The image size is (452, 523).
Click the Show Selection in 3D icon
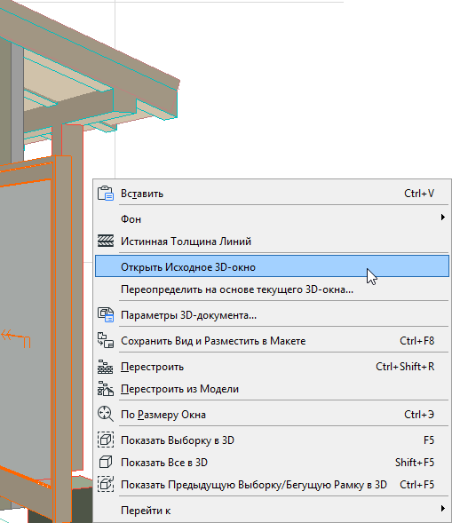pyautogui.click(x=106, y=440)
